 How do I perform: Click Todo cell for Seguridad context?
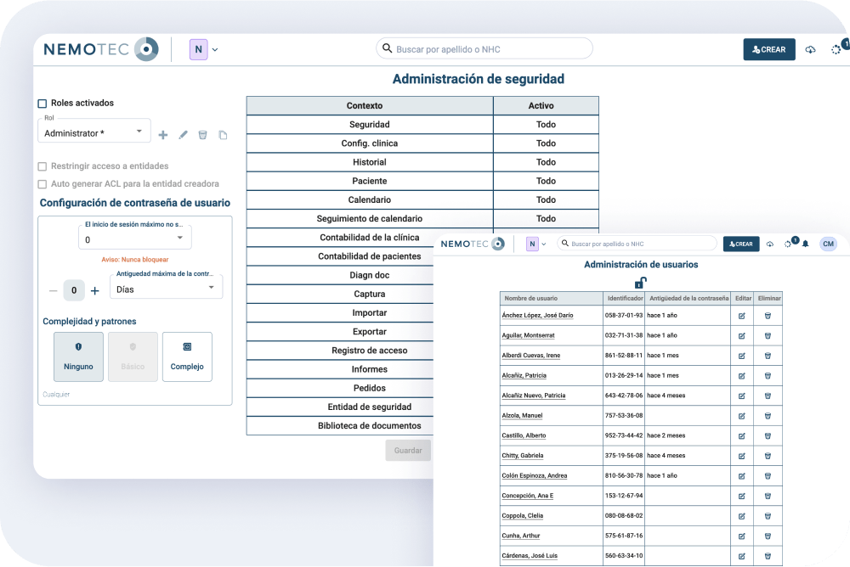point(546,125)
